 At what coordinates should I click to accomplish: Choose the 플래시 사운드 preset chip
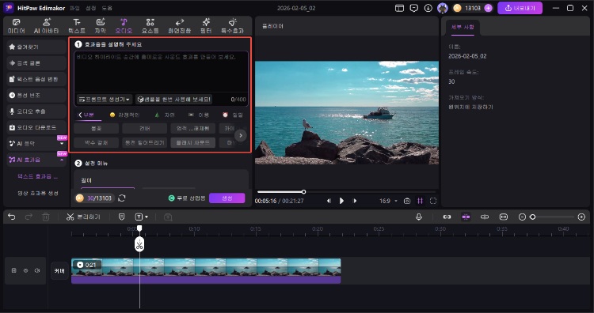[192, 142]
